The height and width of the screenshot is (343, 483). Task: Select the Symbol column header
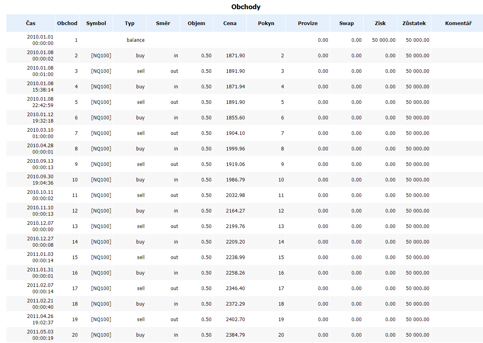96,23
